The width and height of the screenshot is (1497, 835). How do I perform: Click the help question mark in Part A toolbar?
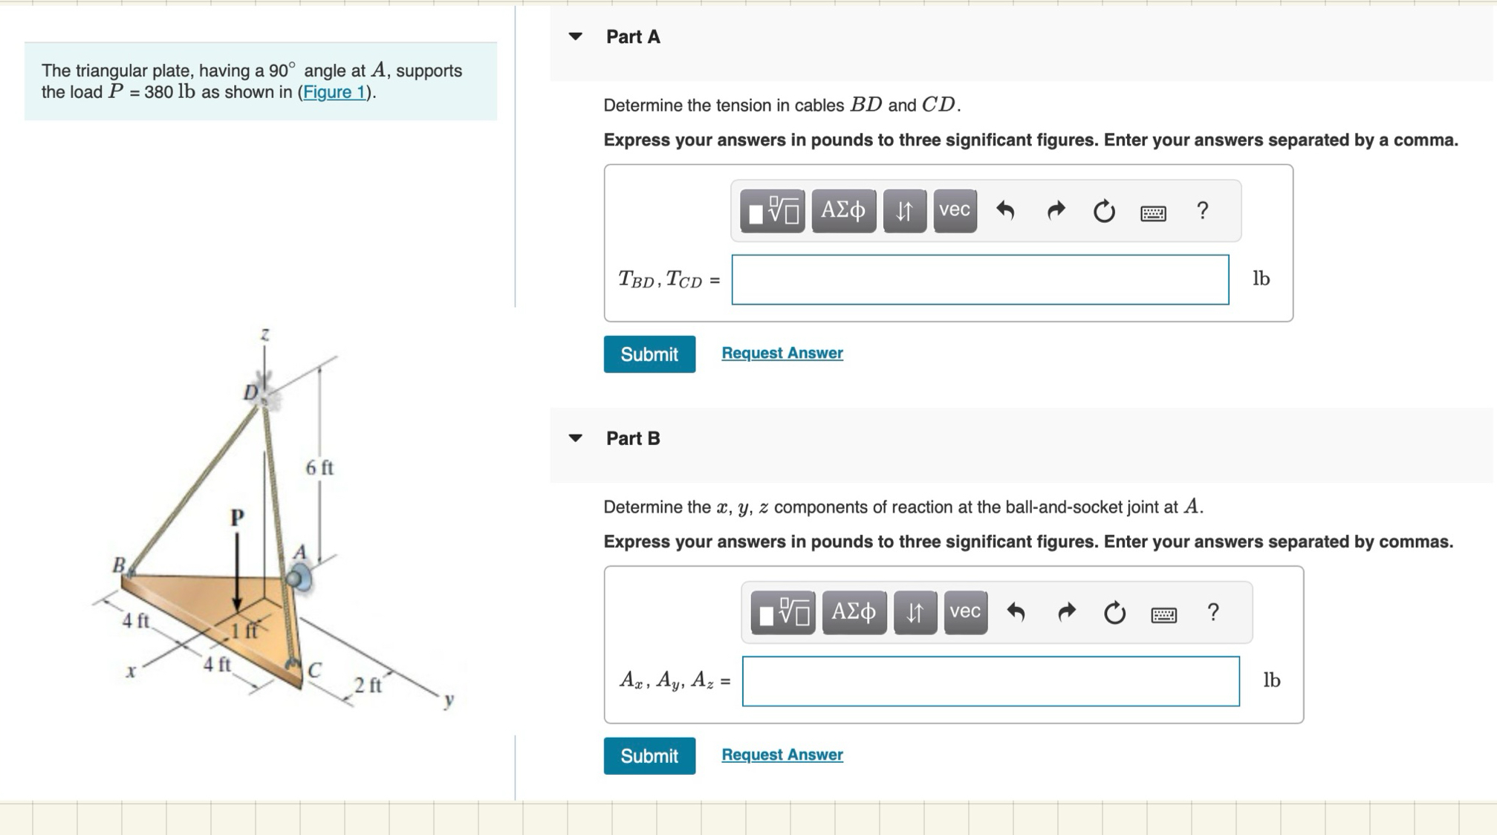point(1201,211)
